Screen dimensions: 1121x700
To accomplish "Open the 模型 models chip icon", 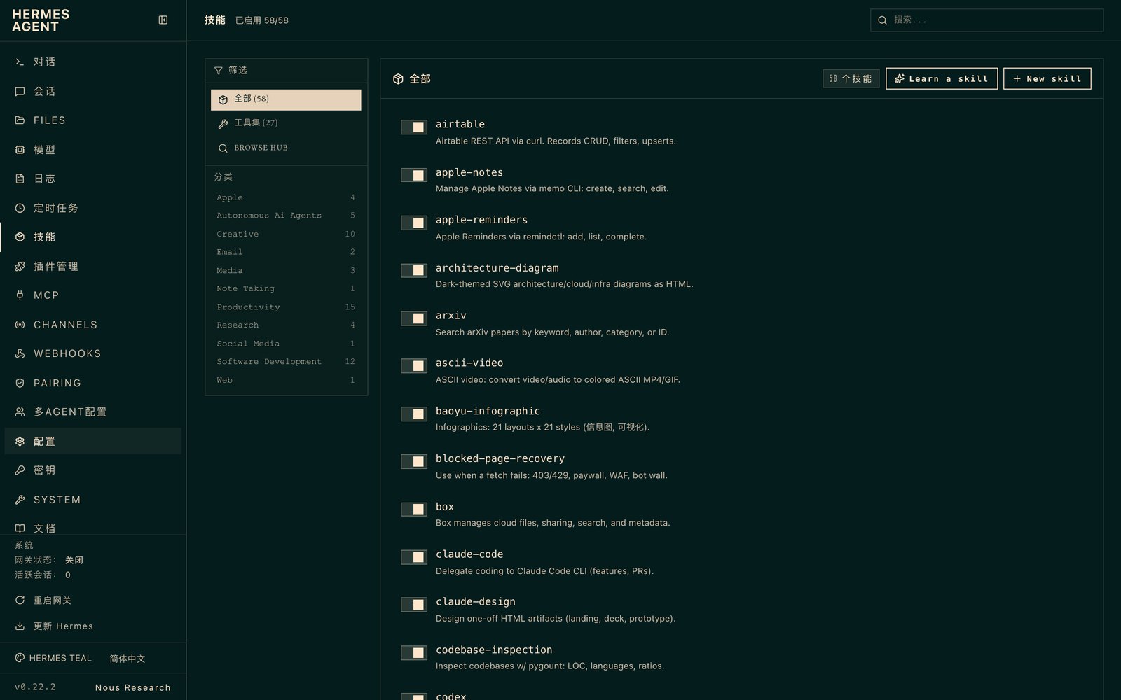I will [20, 150].
